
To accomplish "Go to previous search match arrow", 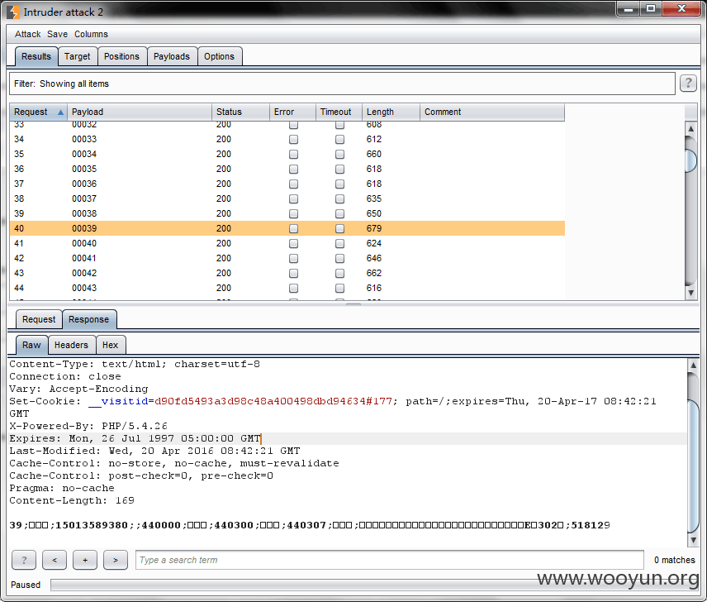I will click(55, 560).
